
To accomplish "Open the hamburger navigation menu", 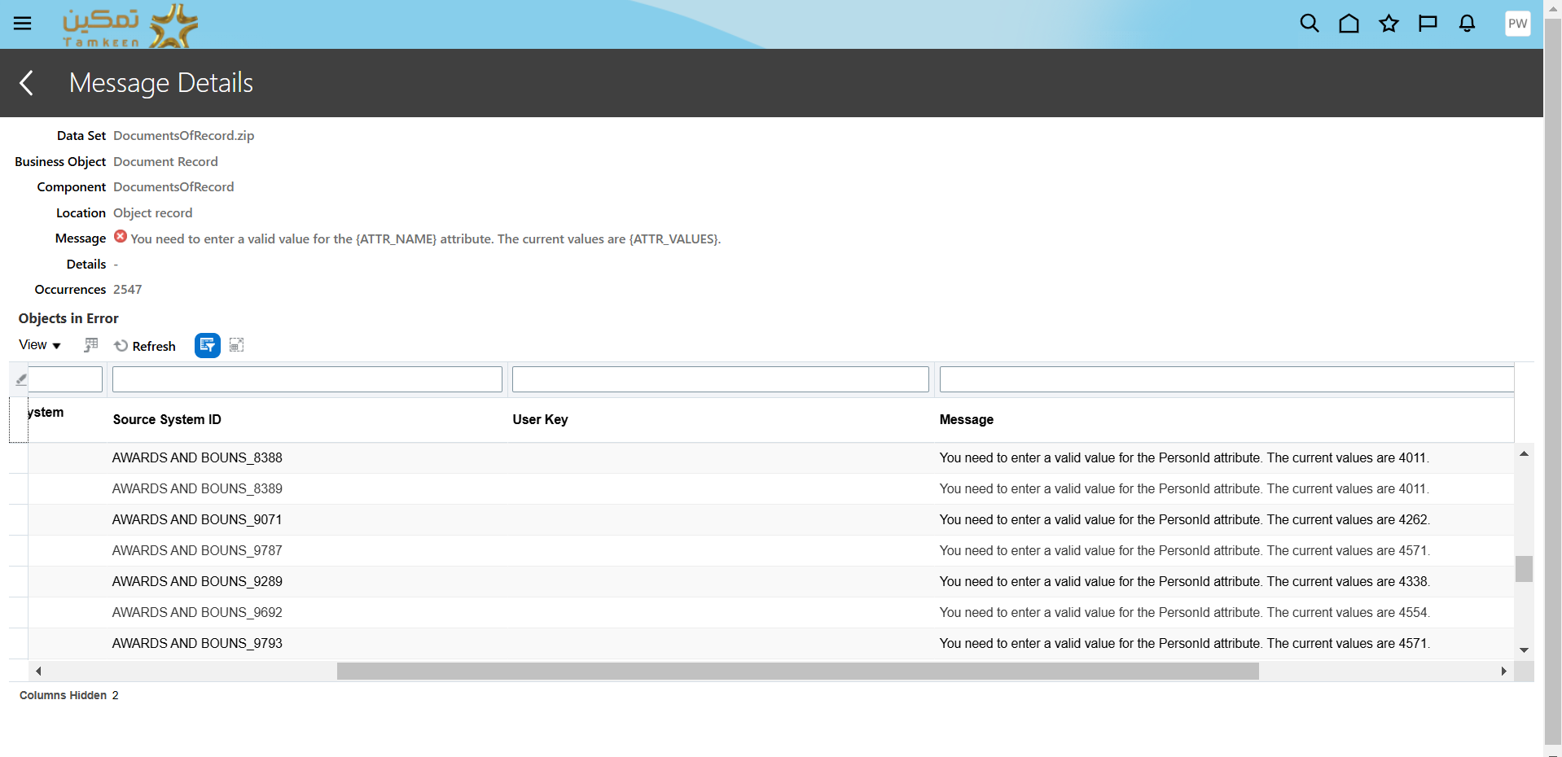I will click(22, 24).
